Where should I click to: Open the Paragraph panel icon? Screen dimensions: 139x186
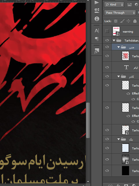click(x=96, y=39)
